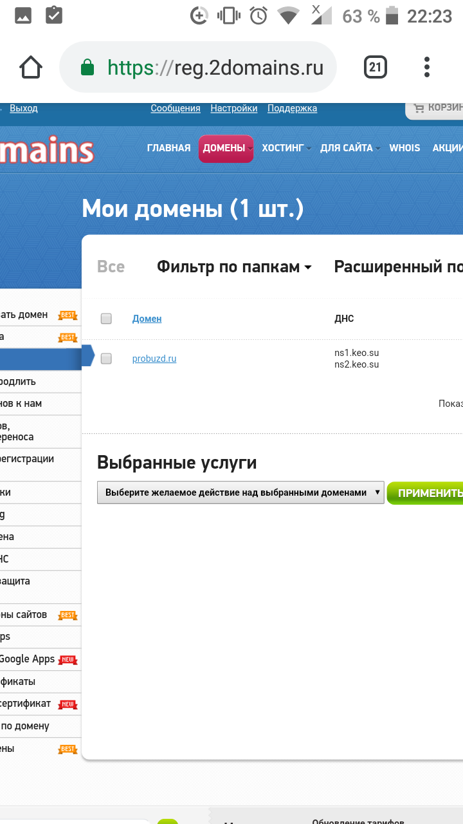Viewport: 463px width, 824px height.
Task: Select the probuzd.ru domain checkbox
Action: (x=107, y=359)
